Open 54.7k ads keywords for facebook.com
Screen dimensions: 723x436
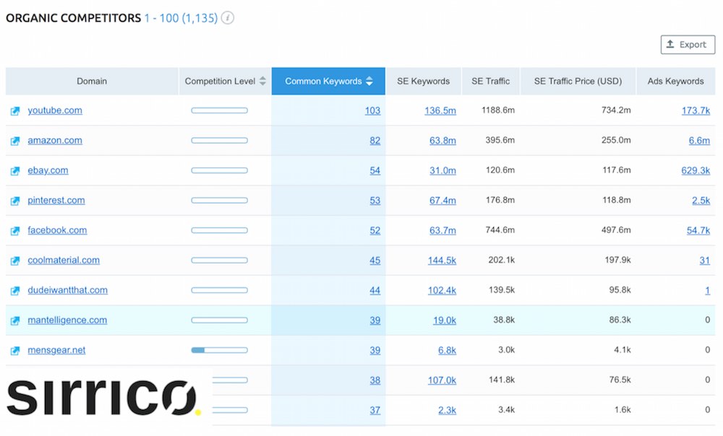click(698, 230)
